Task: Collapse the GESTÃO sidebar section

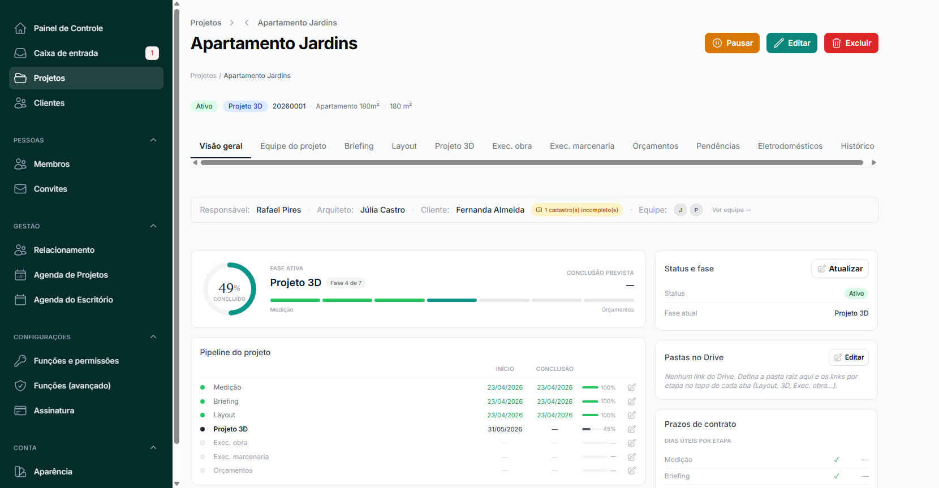Action: point(153,226)
